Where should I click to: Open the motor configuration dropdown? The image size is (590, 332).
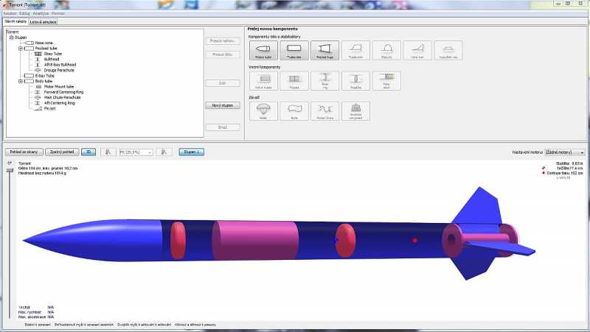tap(565, 152)
